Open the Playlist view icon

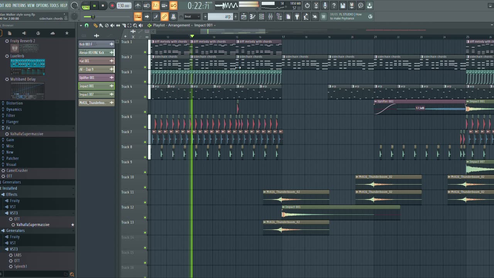[x=244, y=17]
